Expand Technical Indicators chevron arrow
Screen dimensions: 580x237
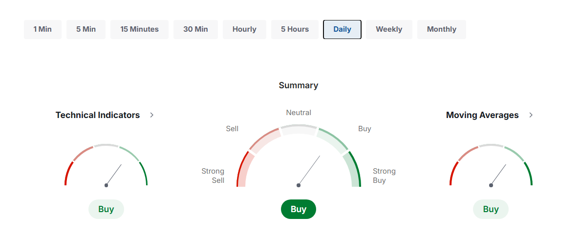[x=152, y=115]
